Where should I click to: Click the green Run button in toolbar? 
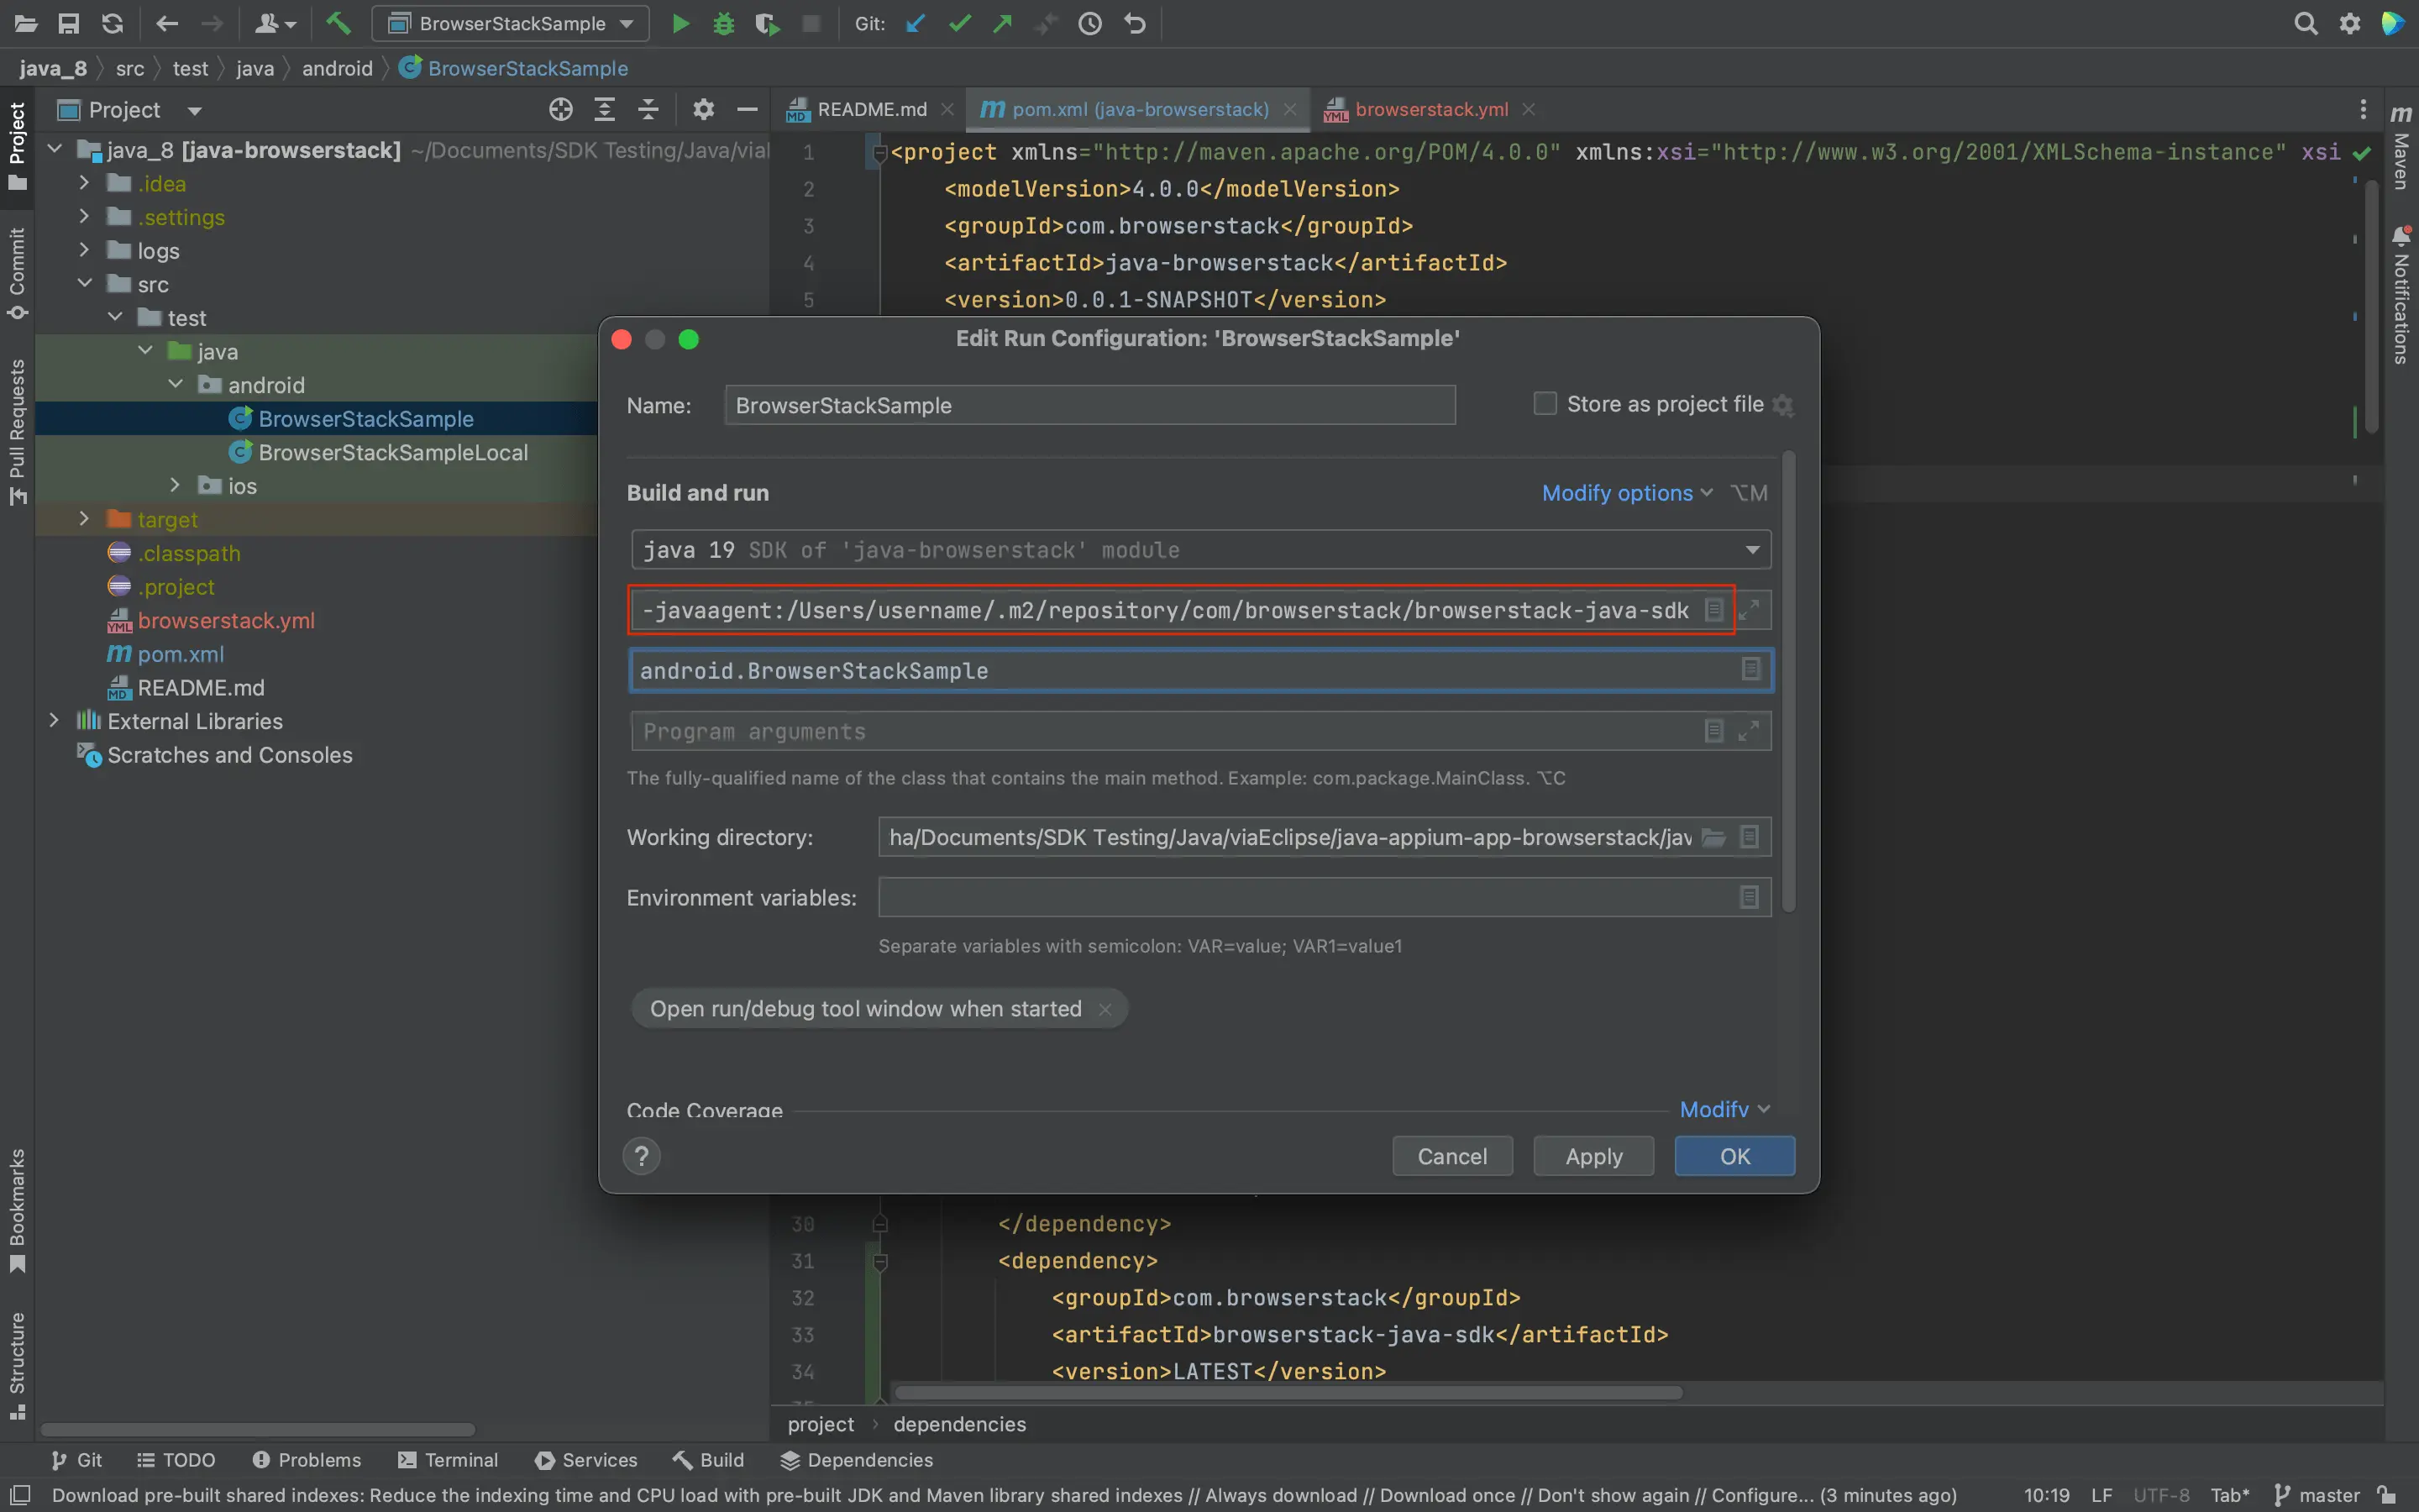coord(680,23)
